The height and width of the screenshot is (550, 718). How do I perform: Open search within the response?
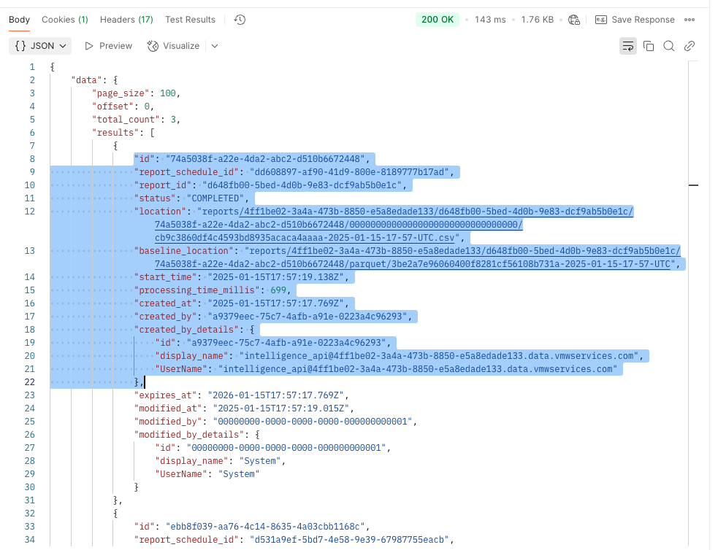pos(669,45)
